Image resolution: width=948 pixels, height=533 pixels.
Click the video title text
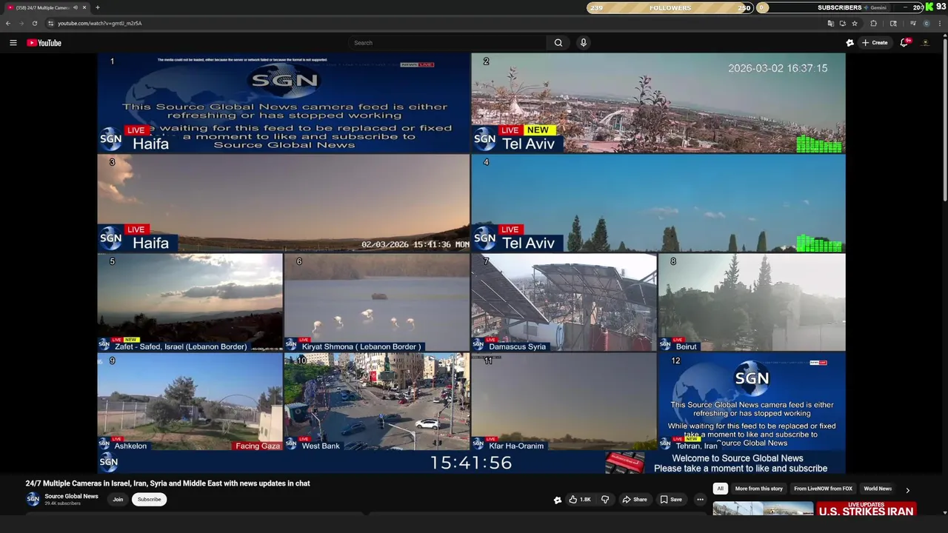(168, 483)
